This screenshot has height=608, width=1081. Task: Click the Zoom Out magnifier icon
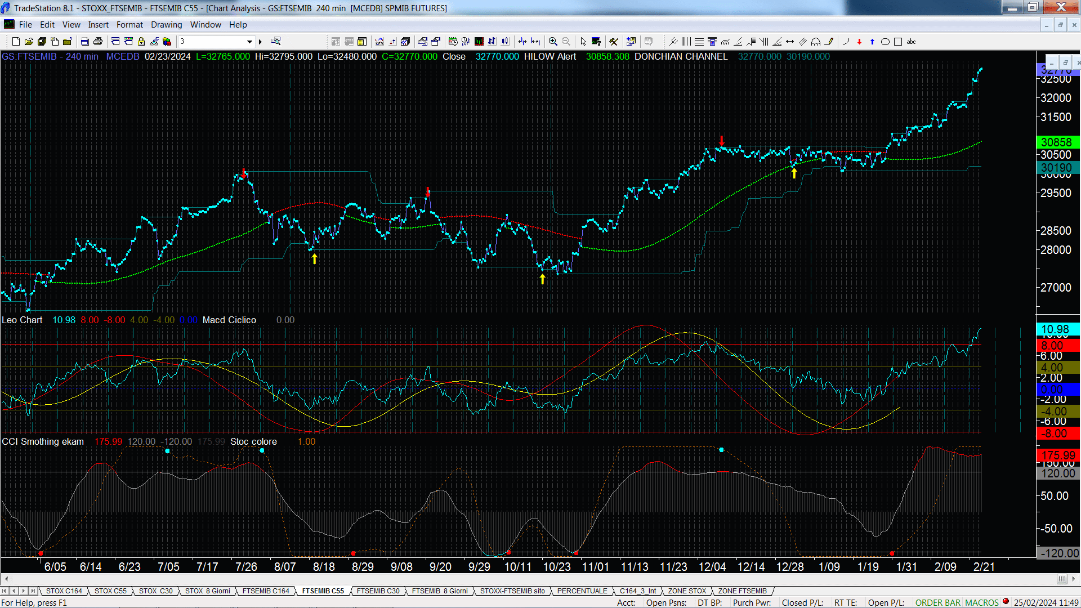[x=566, y=41]
